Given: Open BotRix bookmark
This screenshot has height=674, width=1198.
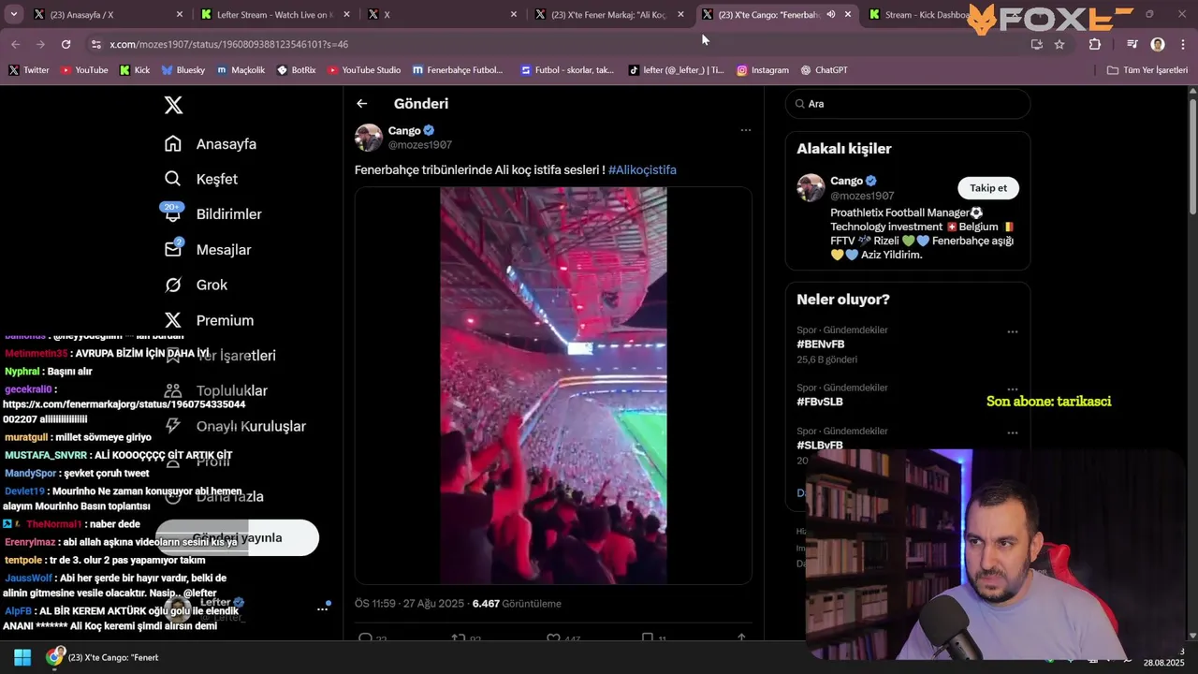Looking at the screenshot, I should 297,70.
